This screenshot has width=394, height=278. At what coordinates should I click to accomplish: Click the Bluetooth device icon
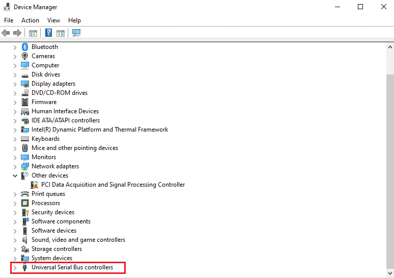[25, 47]
